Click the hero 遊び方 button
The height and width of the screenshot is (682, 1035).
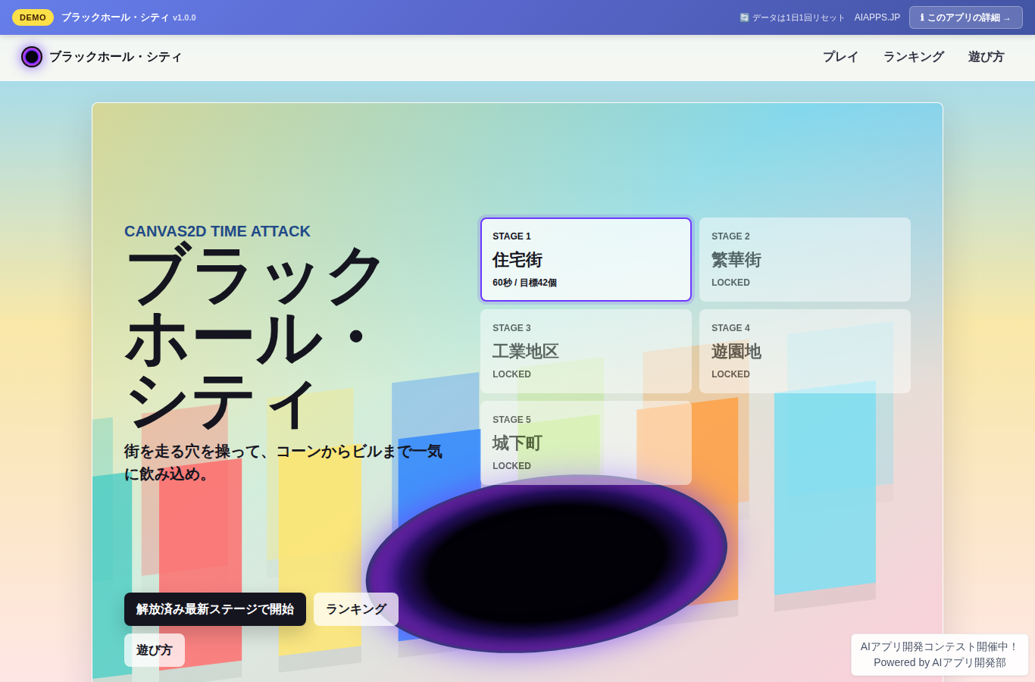pyautogui.click(x=155, y=650)
